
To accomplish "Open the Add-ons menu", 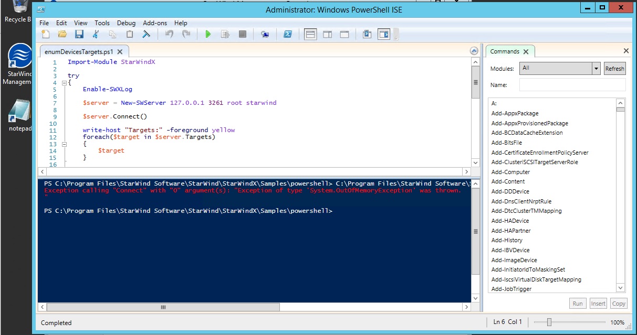I will click(155, 23).
